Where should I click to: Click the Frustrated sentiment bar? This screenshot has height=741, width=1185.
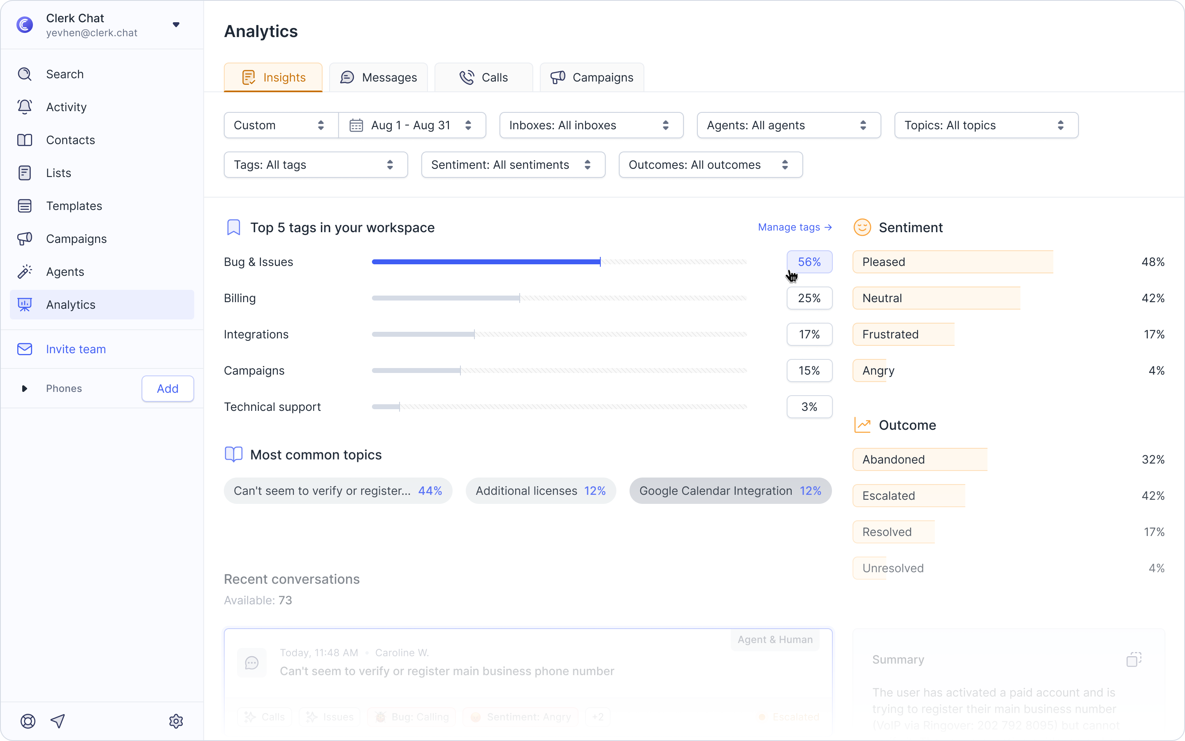pyautogui.click(x=904, y=334)
